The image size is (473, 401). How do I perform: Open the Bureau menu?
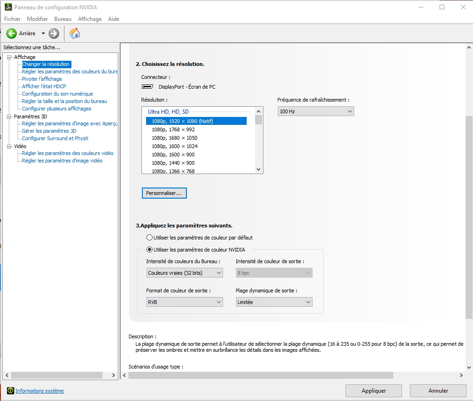coord(63,19)
